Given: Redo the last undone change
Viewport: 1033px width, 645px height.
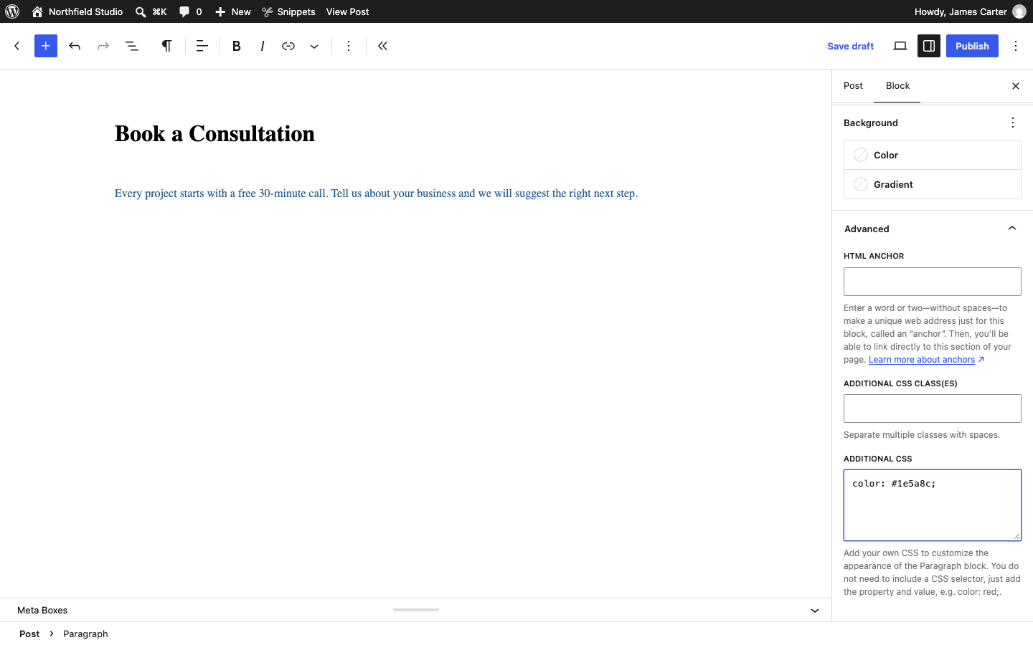Looking at the screenshot, I should 103,46.
